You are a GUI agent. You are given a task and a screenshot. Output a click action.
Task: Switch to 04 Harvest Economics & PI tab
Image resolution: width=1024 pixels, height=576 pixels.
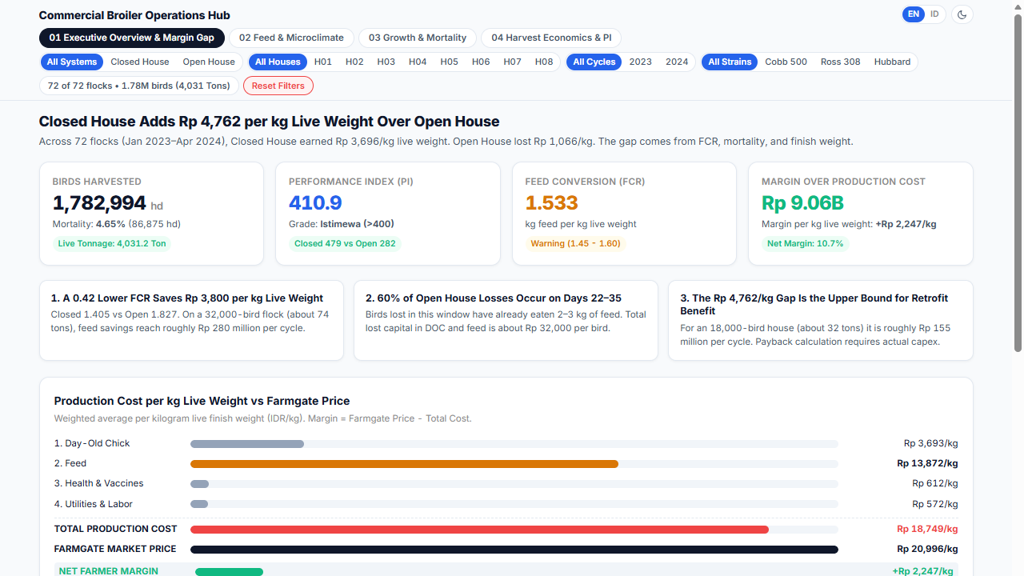coord(551,38)
